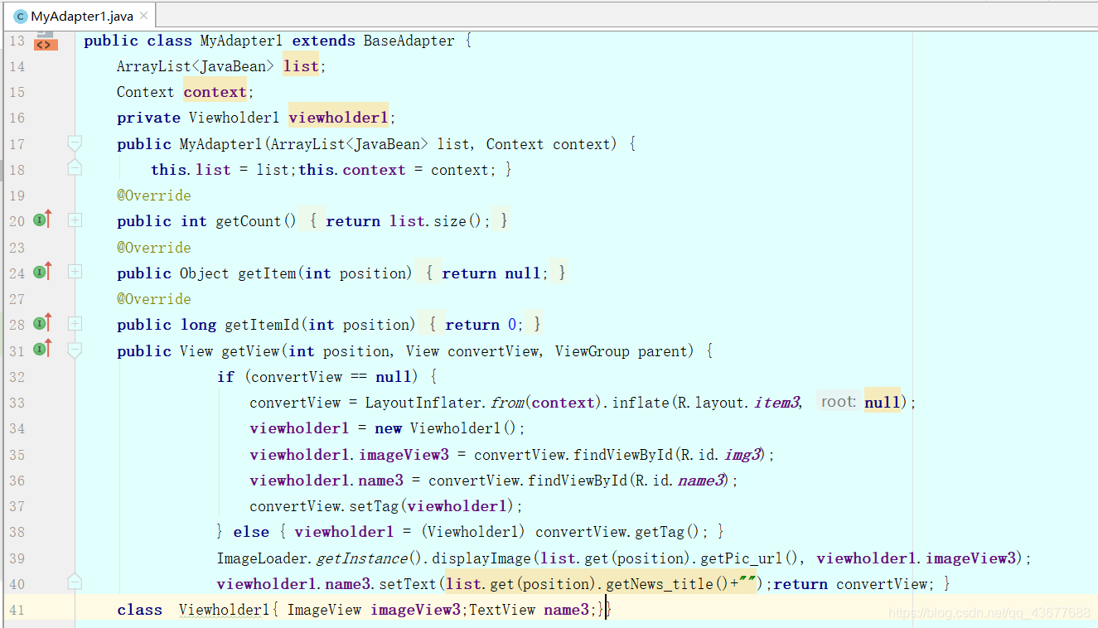
Task: Click the fold end marker on line 40
Action: click(75, 582)
